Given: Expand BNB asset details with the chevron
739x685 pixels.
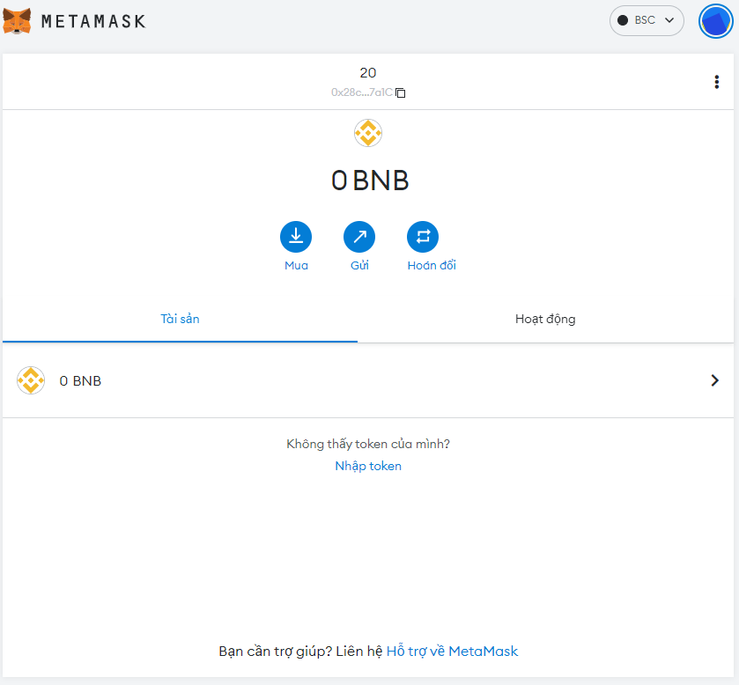Looking at the screenshot, I should pyautogui.click(x=714, y=380).
